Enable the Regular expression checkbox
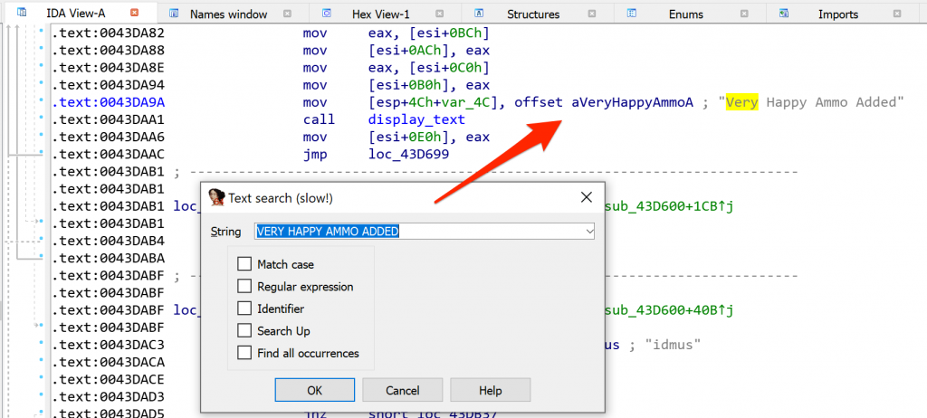This screenshot has width=927, height=418. click(244, 287)
